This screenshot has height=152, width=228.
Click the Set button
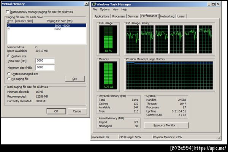pos(74,79)
